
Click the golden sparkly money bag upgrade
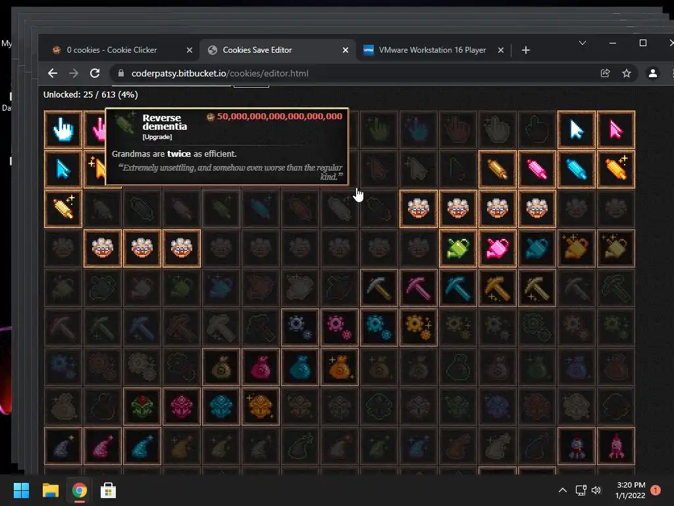click(x=339, y=367)
